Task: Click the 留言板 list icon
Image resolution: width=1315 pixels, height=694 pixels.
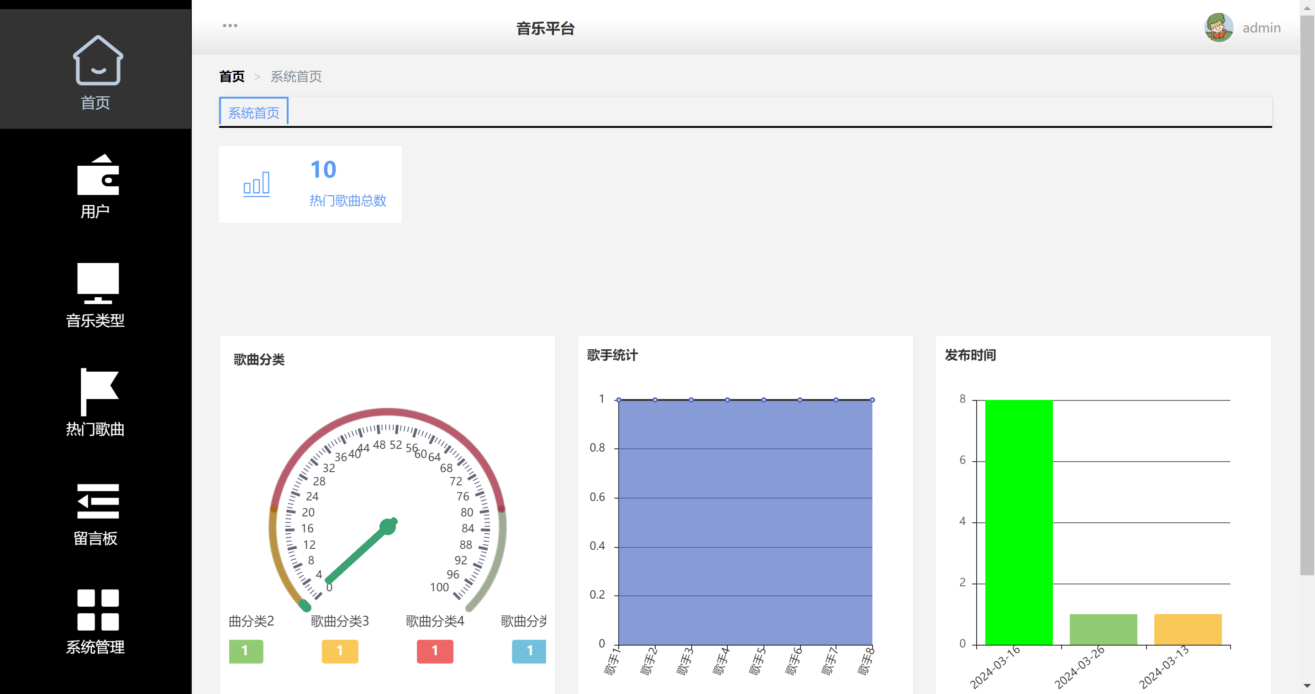Action: coord(98,501)
